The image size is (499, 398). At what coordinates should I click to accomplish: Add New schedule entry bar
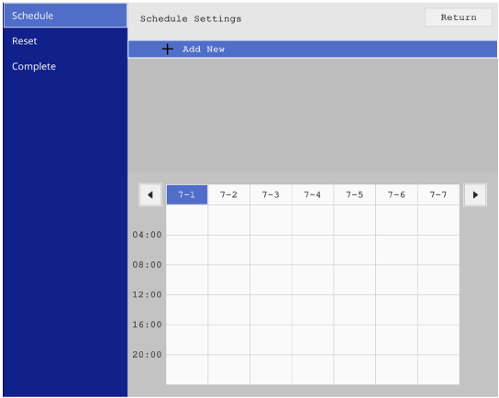313,50
